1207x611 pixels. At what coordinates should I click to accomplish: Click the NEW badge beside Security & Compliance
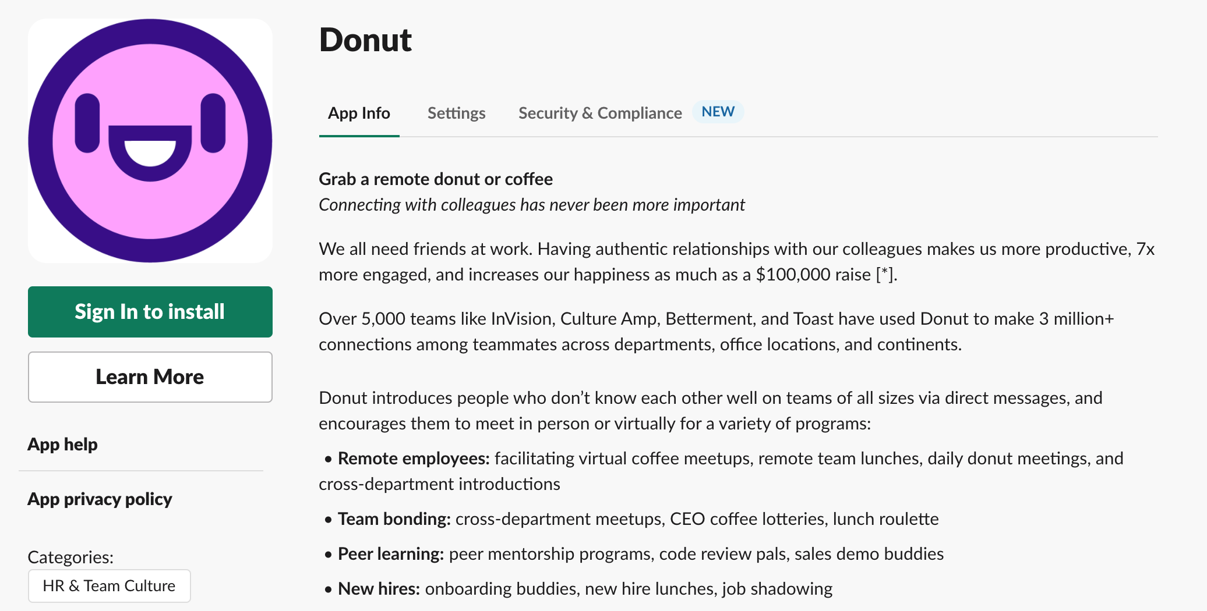pyautogui.click(x=718, y=112)
